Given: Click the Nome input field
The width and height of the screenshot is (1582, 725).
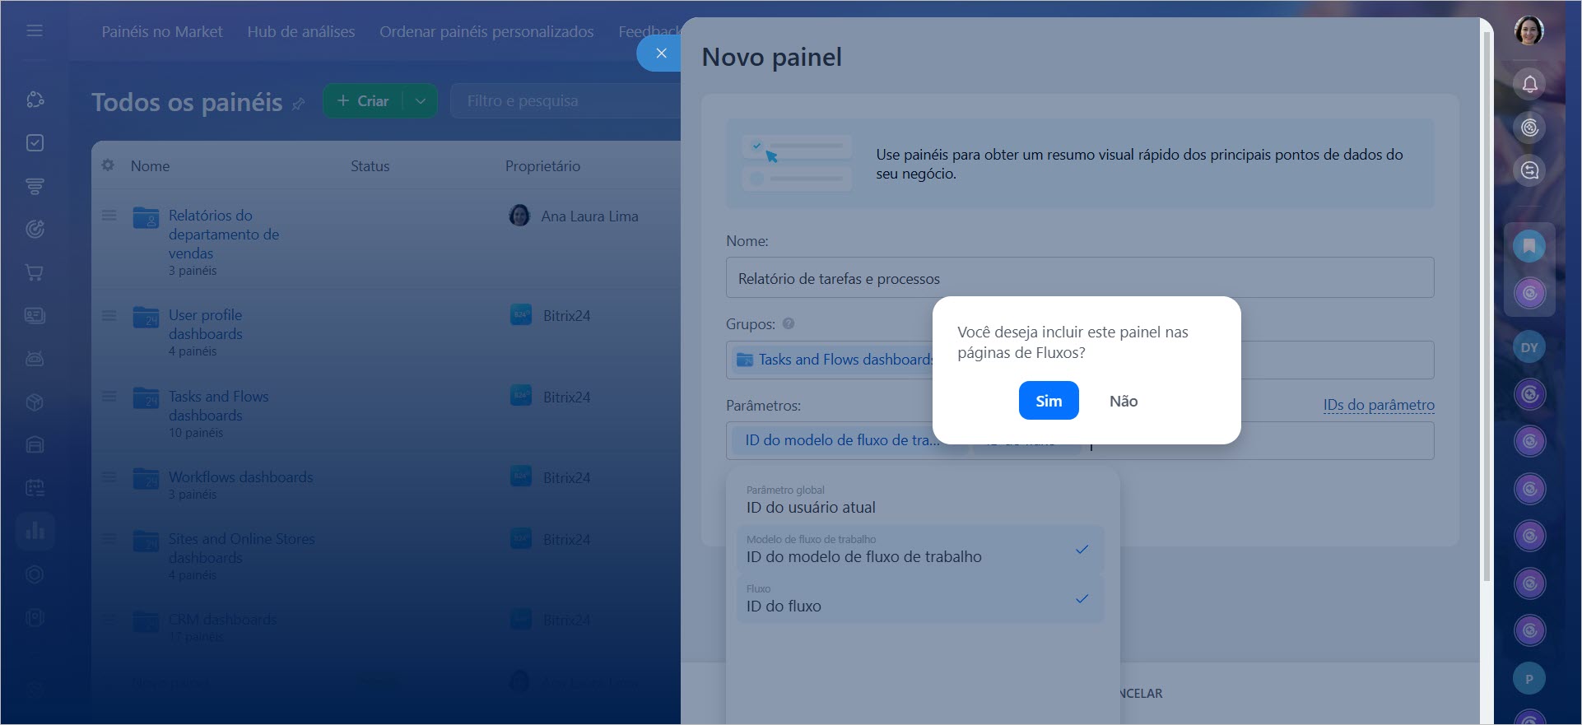Looking at the screenshot, I should (1079, 279).
